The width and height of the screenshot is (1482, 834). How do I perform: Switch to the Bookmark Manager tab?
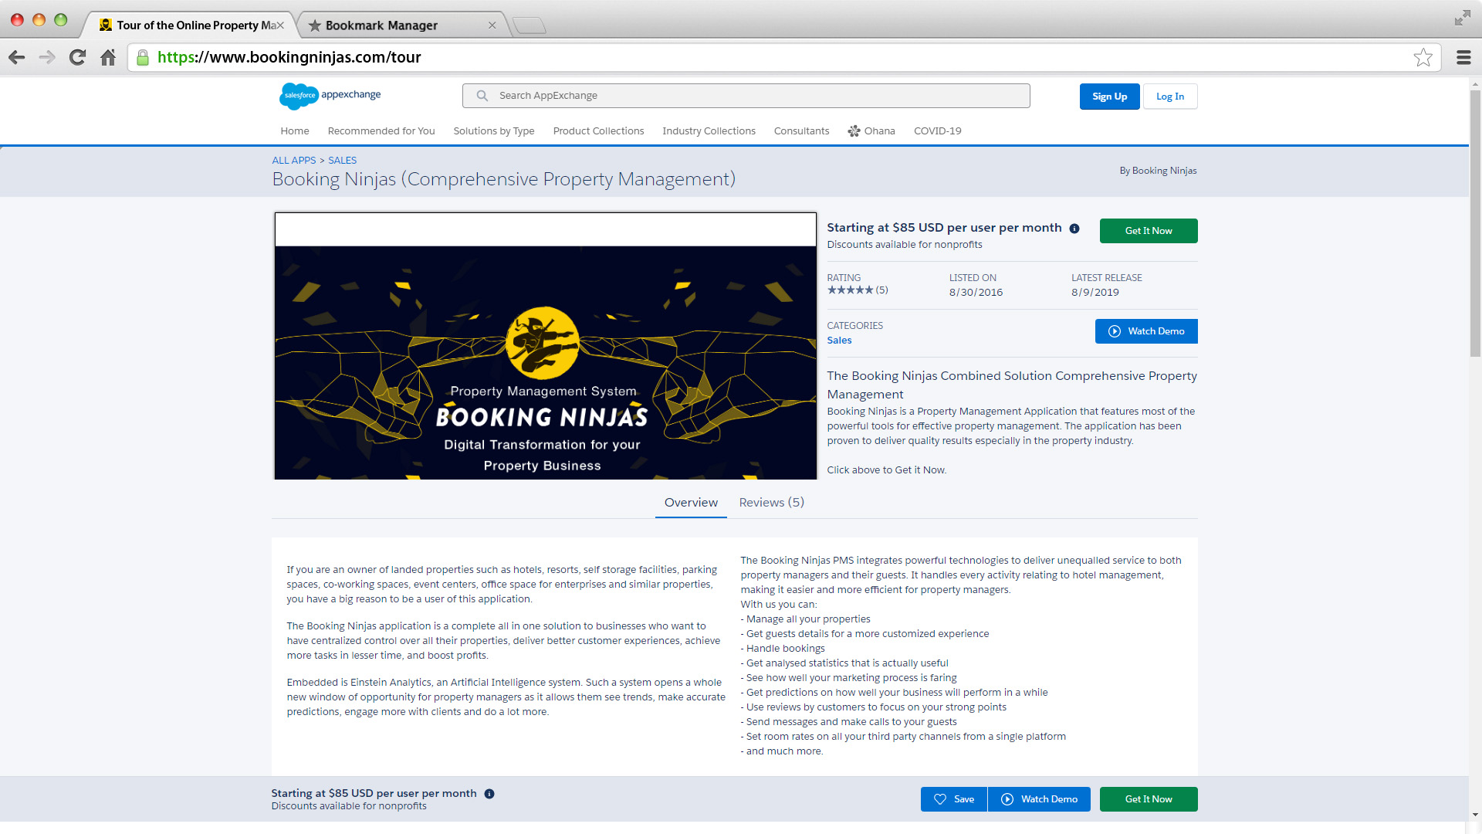(401, 25)
